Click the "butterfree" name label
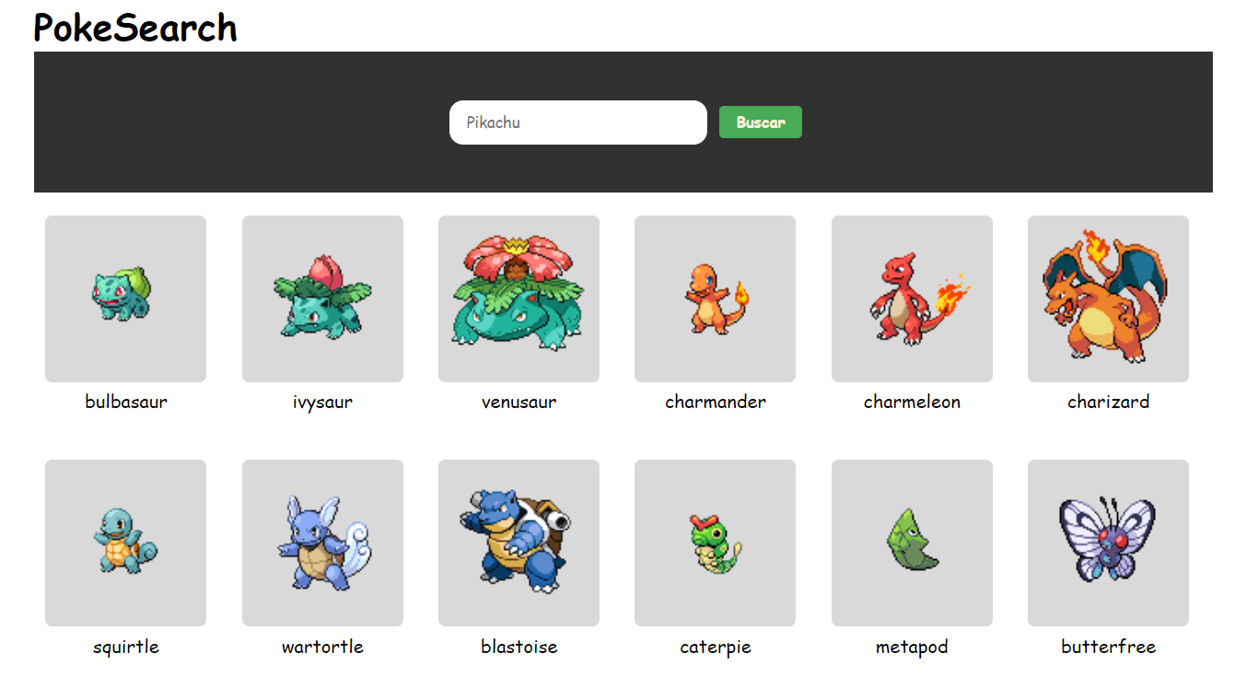 1109,647
